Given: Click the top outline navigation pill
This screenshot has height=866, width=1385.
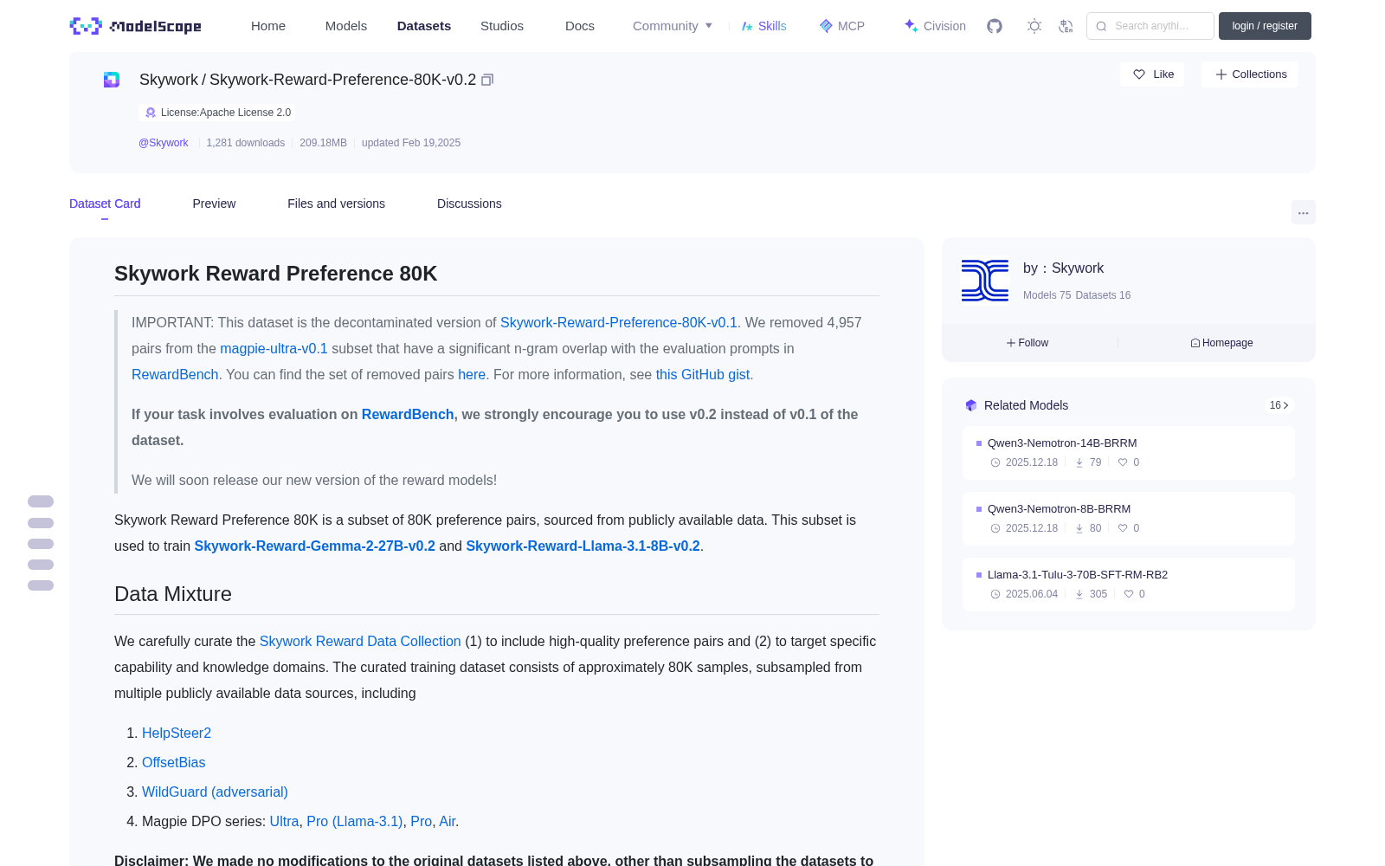Looking at the screenshot, I should pyautogui.click(x=41, y=501).
